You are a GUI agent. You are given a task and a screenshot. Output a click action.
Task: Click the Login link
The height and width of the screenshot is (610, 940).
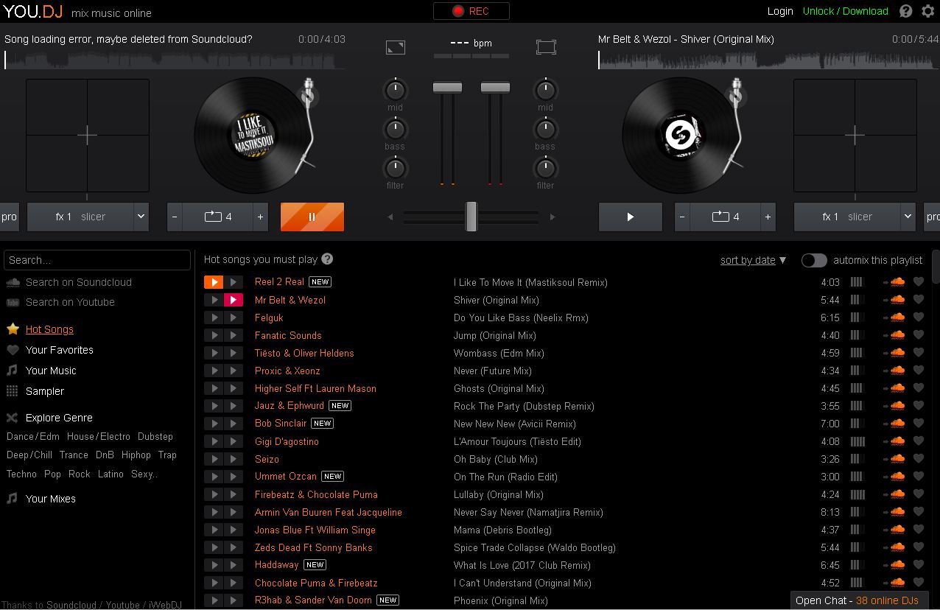pos(780,11)
